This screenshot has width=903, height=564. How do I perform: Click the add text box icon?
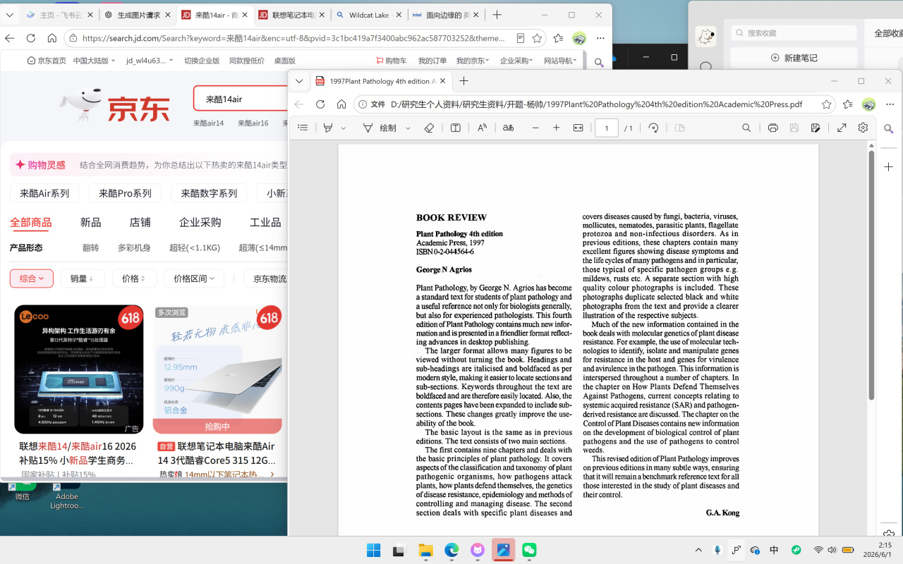click(456, 128)
